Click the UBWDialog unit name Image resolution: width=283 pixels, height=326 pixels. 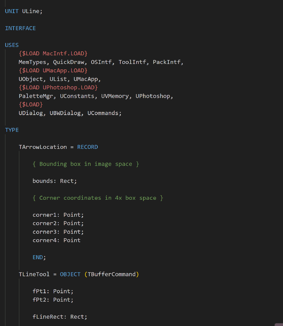tap(65, 113)
